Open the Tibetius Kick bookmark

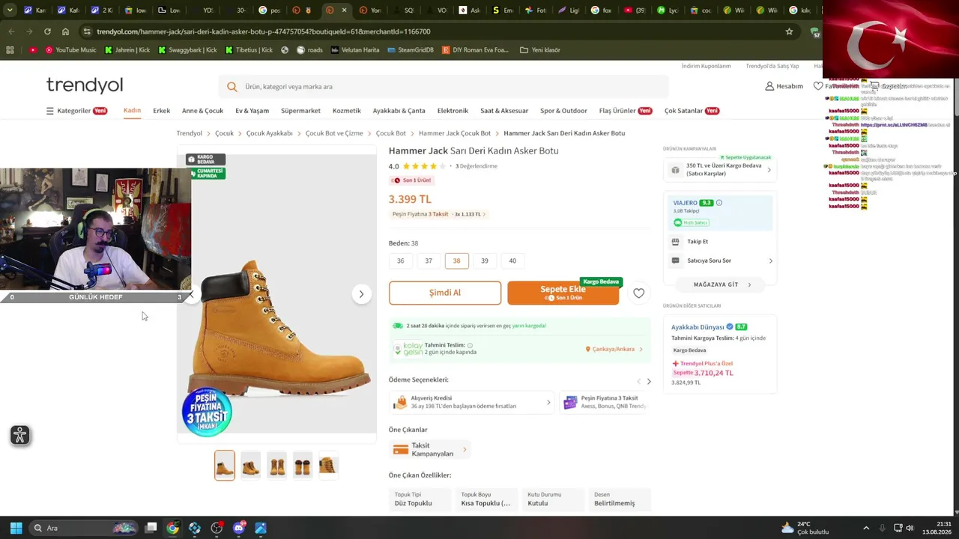(249, 50)
